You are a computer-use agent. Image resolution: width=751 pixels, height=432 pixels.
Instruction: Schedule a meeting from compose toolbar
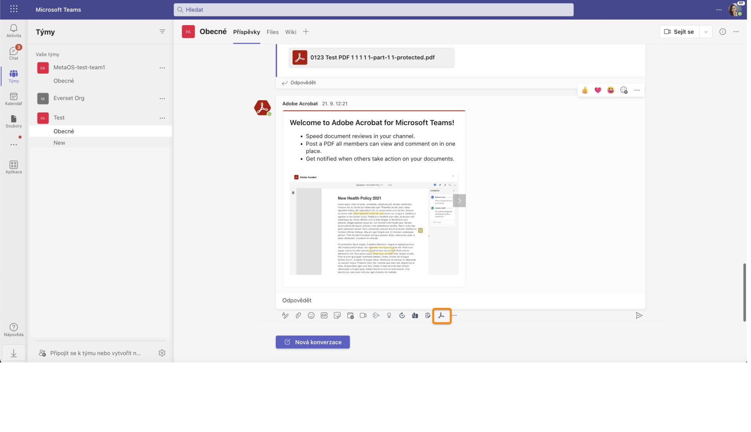coord(350,315)
